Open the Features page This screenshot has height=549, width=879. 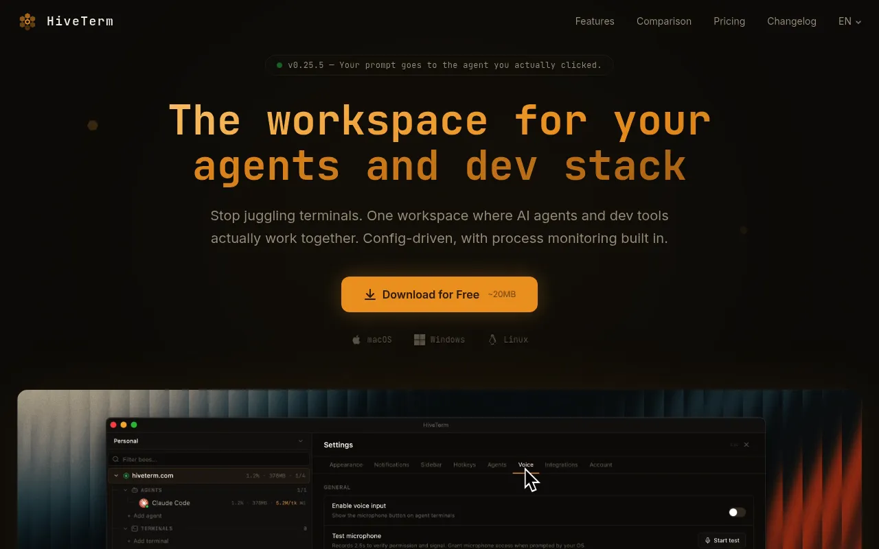coord(595,21)
